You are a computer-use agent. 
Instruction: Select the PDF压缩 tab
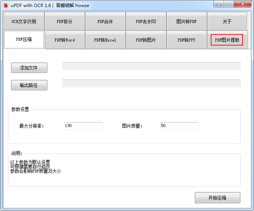(24, 40)
